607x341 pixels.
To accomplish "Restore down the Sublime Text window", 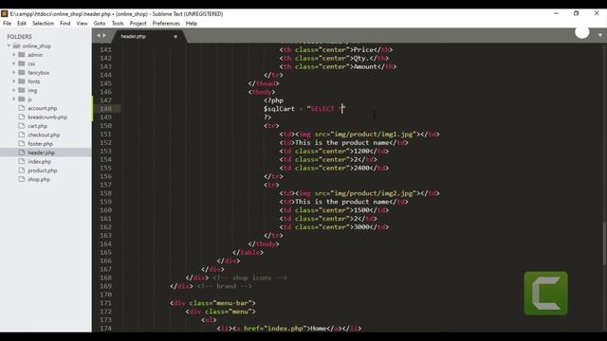I will [576, 13].
